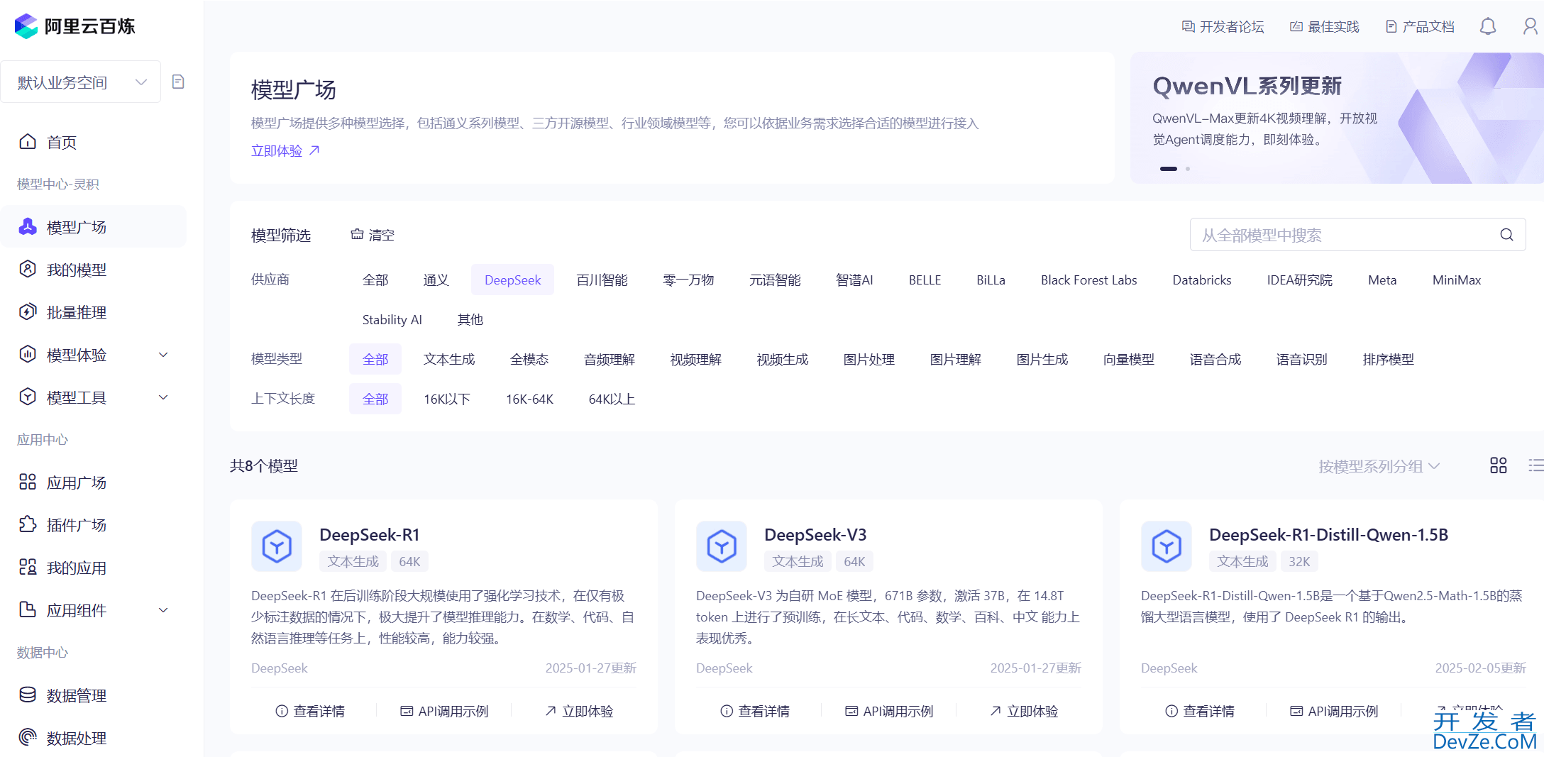
Task: Expand 应用组件 submenu chevron
Action: pos(163,610)
